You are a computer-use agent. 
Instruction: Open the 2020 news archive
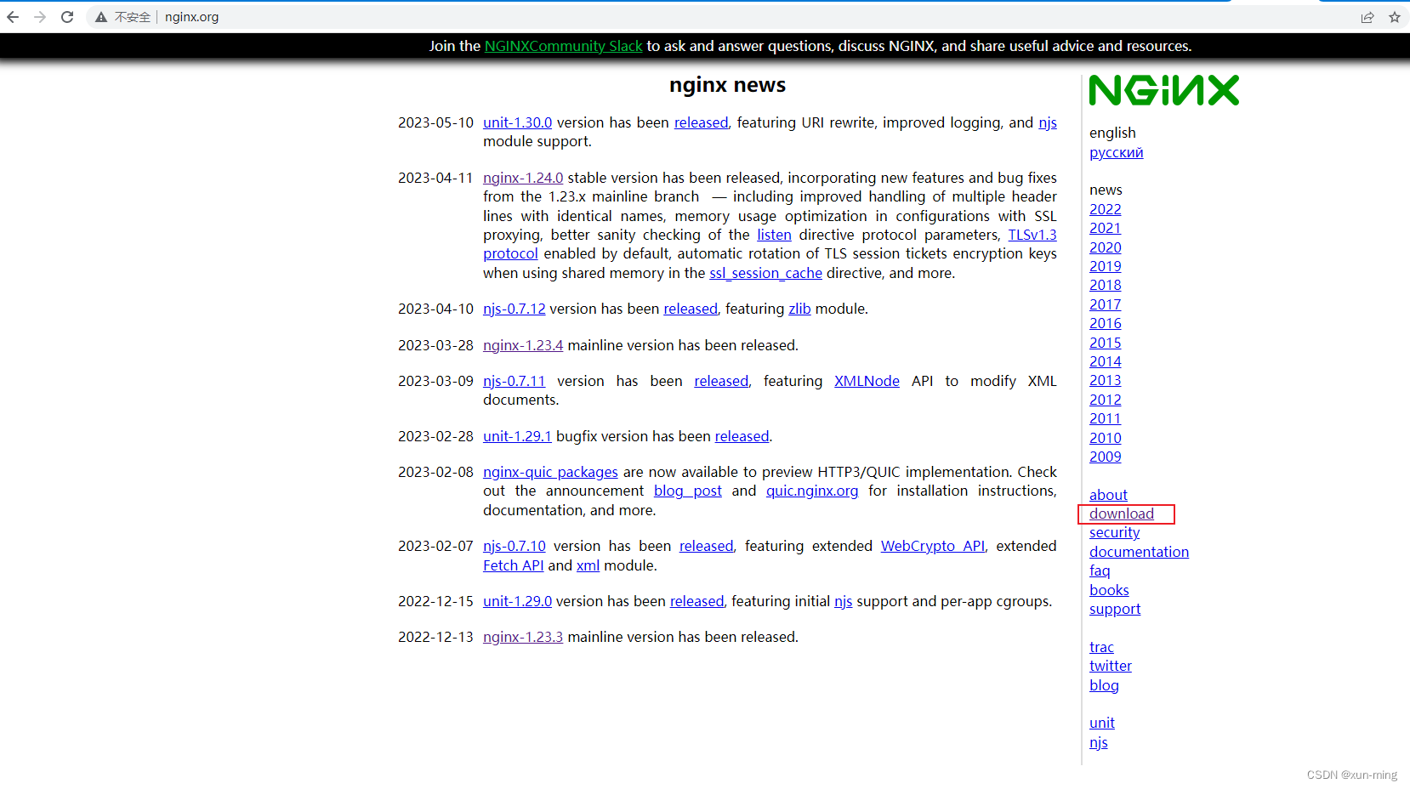[1105, 247]
